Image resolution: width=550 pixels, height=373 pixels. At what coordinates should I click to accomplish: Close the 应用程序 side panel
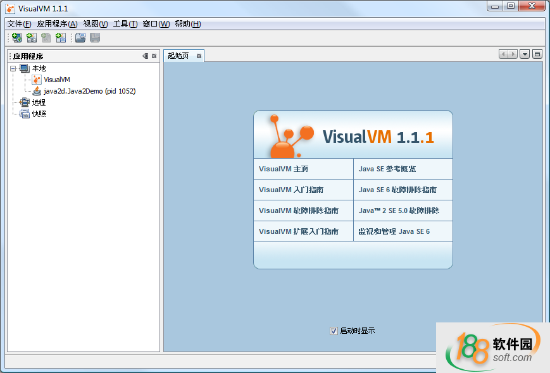pyautogui.click(x=154, y=56)
